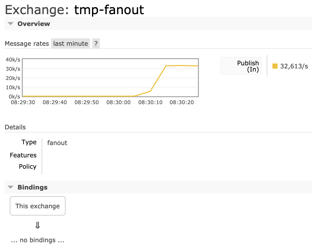Click the fanout type value

coord(57,143)
